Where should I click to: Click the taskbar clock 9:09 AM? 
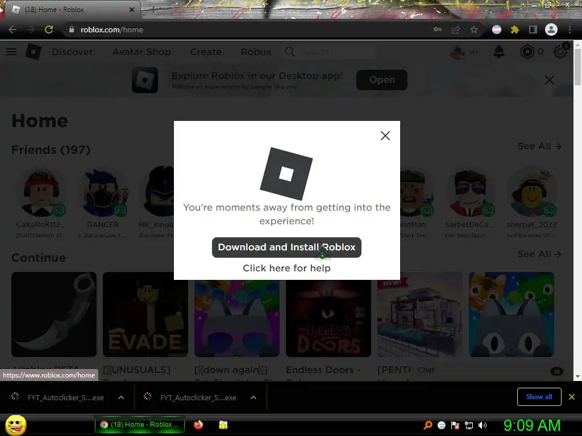click(x=532, y=425)
